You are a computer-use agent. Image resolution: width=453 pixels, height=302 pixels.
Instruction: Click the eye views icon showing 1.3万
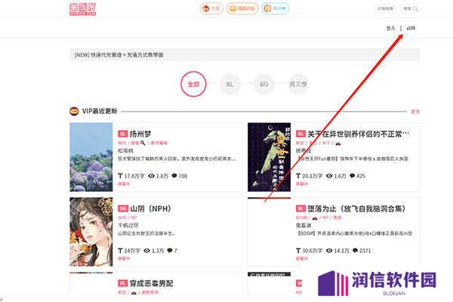[146, 250]
